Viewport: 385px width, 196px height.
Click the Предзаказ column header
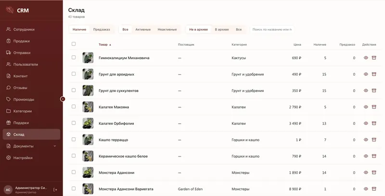coord(347,45)
